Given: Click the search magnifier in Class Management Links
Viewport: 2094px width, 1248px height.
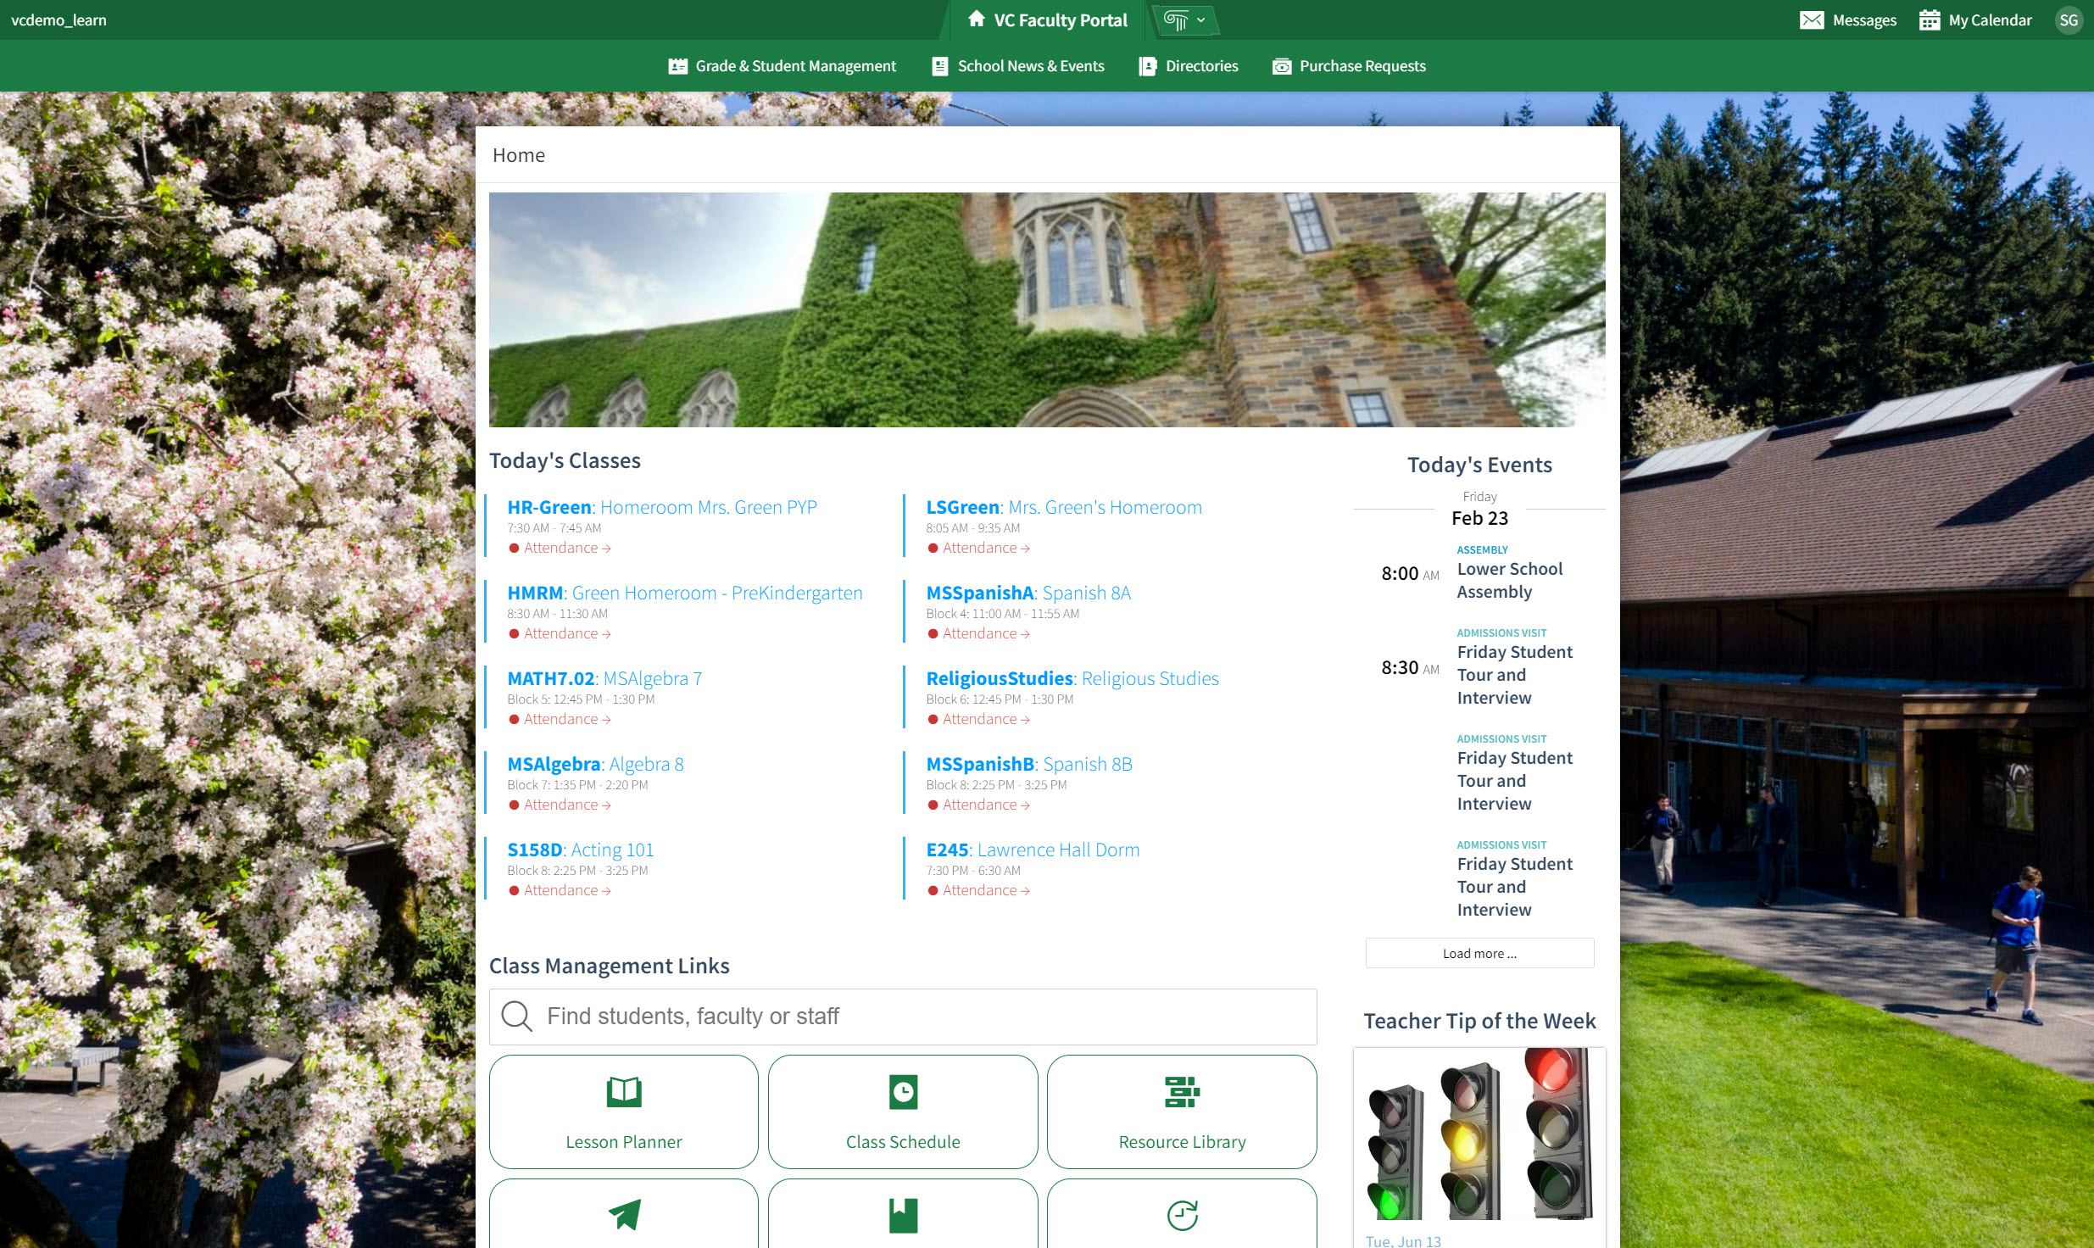Looking at the screenshot, I should (517, 1016).
